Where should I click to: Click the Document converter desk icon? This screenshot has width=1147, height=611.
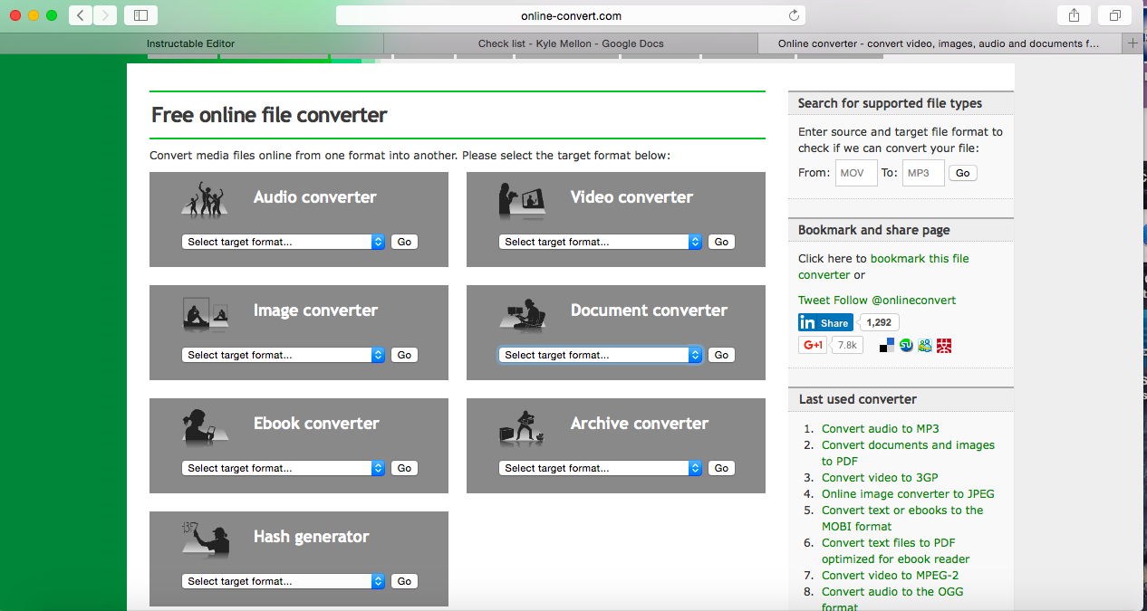pyautogui.click(x=522, y=314)
